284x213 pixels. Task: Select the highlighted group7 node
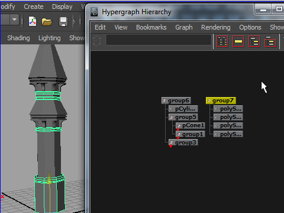click(221, 101)
